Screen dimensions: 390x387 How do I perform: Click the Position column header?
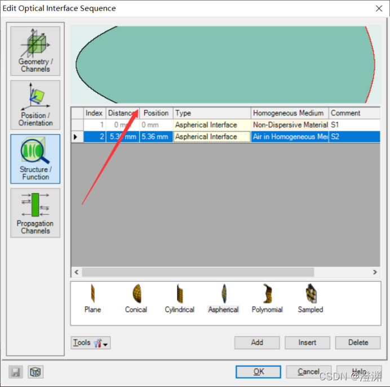[x=156, y=113]
